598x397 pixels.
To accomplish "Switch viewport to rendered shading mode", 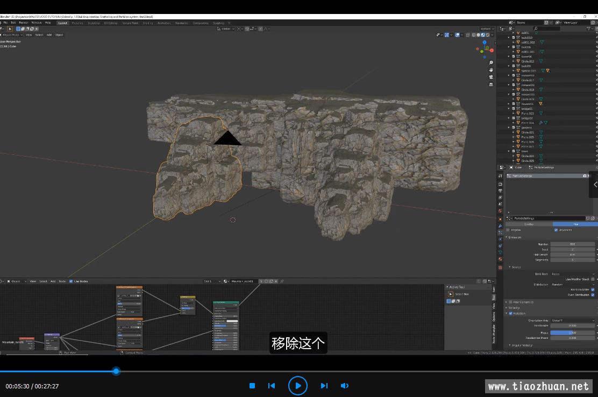I will coord(487,35).
